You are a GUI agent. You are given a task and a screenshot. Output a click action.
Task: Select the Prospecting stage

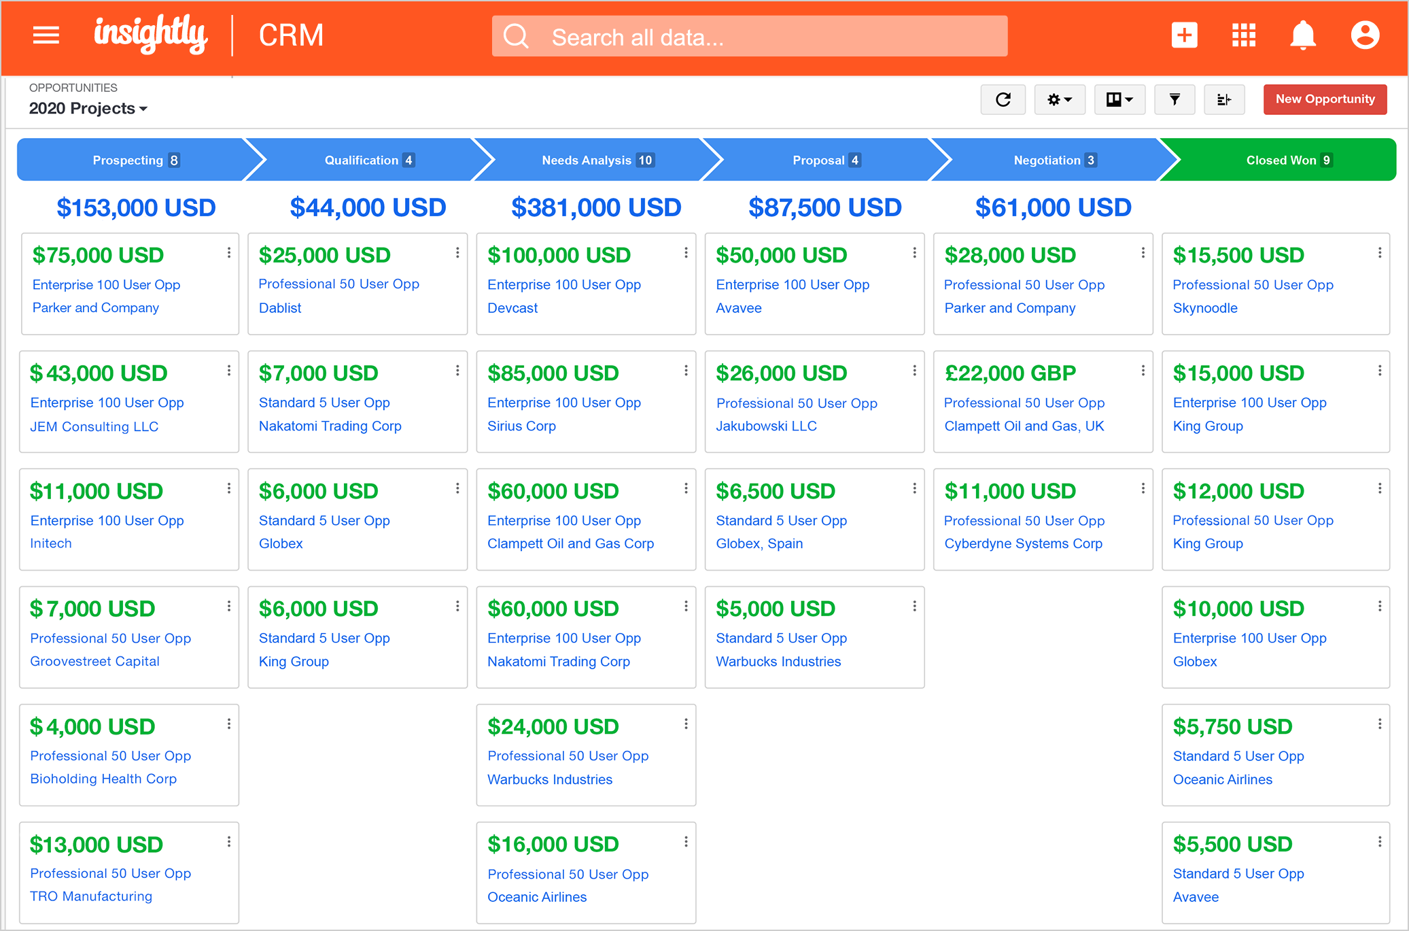(136, 160)
